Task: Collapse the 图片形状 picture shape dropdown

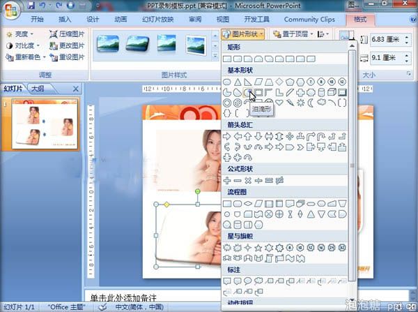Action: click(x=242, y=34)
